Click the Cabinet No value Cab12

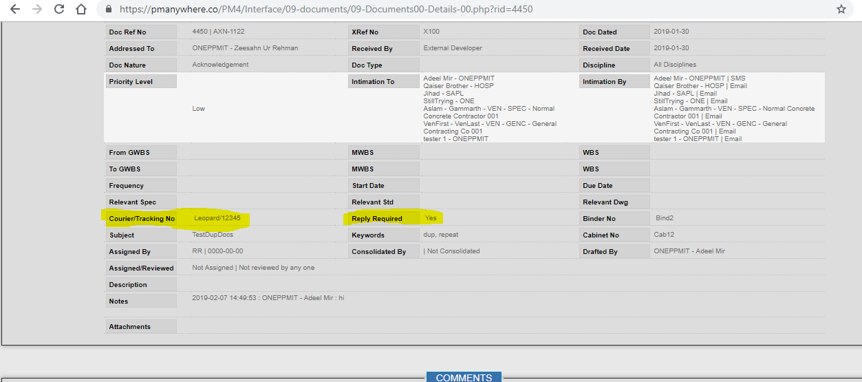coord(664,235)
